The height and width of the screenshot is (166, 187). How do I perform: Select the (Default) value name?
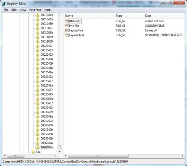(x=75, y=21)
